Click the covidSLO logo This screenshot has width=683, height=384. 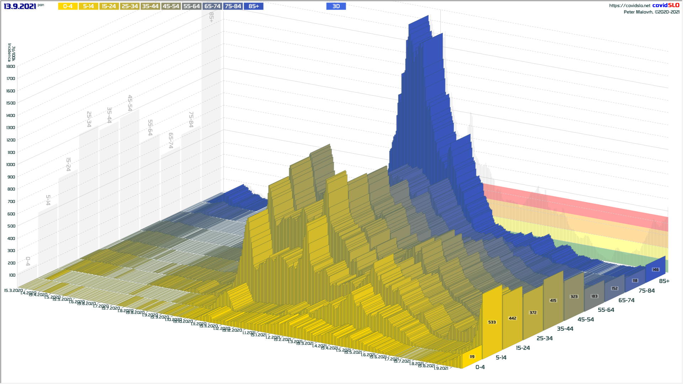tap(666, 5)
